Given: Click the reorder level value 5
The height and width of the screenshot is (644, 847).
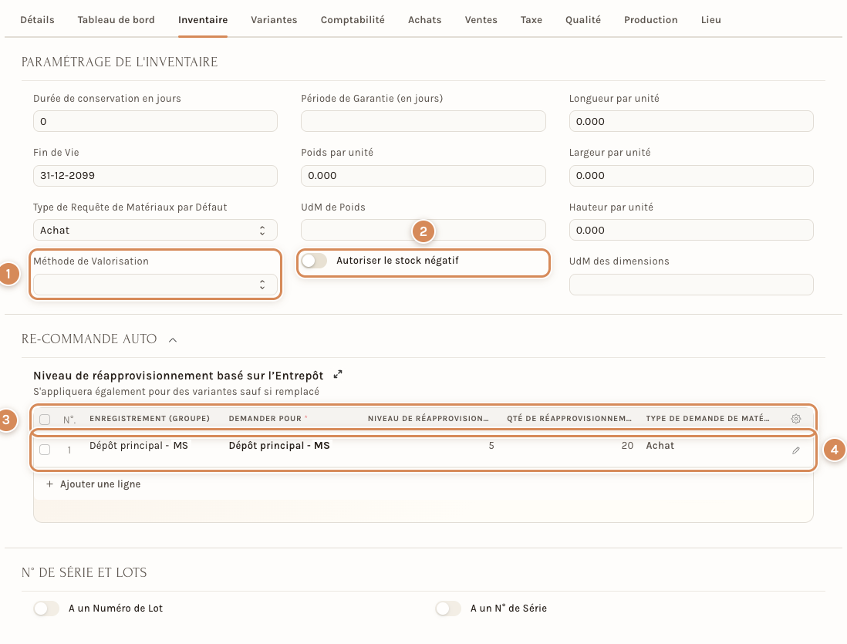Looking at the screenshot, I should [x=491, y=446].
